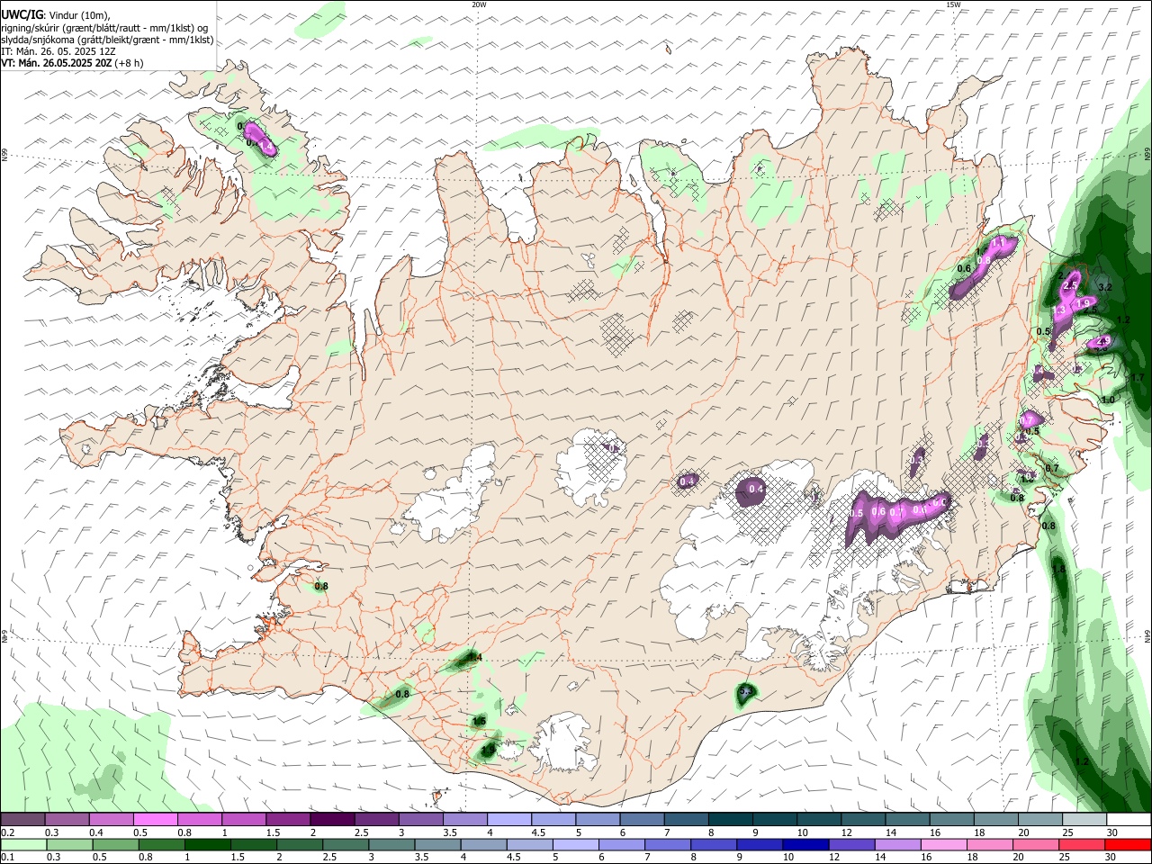The width and height of the screenshot is (1152, 864).
Task: Click the dark blue 10 swatch in lower rain legend
Action: click(x=806, y=845)
